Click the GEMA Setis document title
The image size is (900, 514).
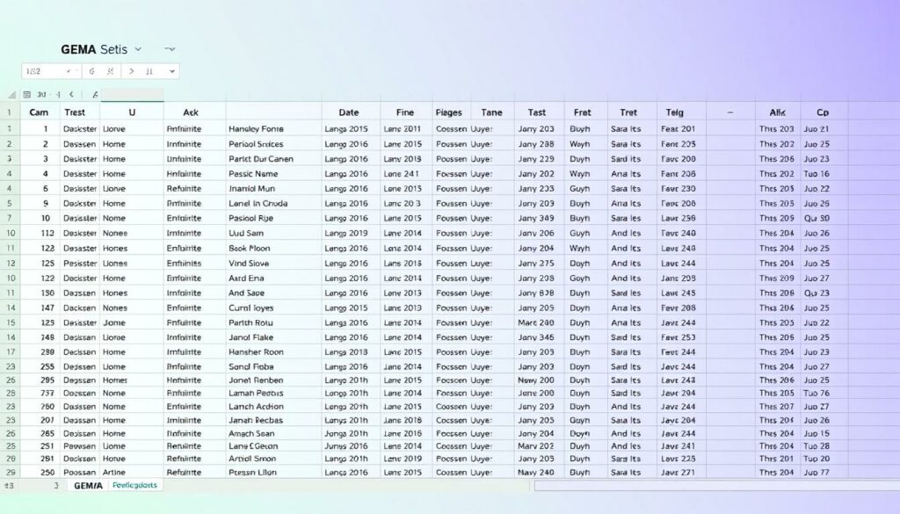pos(94,49)
